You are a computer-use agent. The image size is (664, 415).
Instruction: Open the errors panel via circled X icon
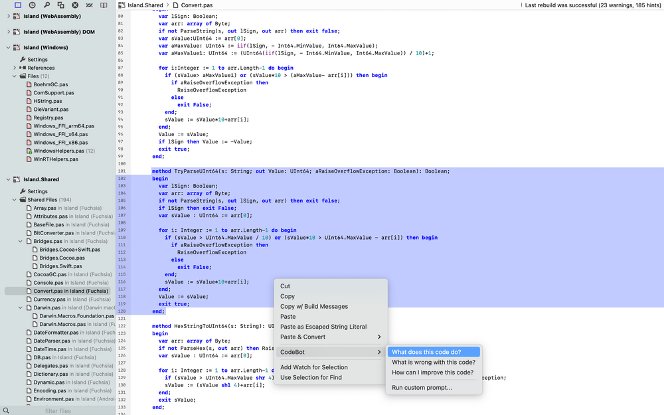(75, 5)
